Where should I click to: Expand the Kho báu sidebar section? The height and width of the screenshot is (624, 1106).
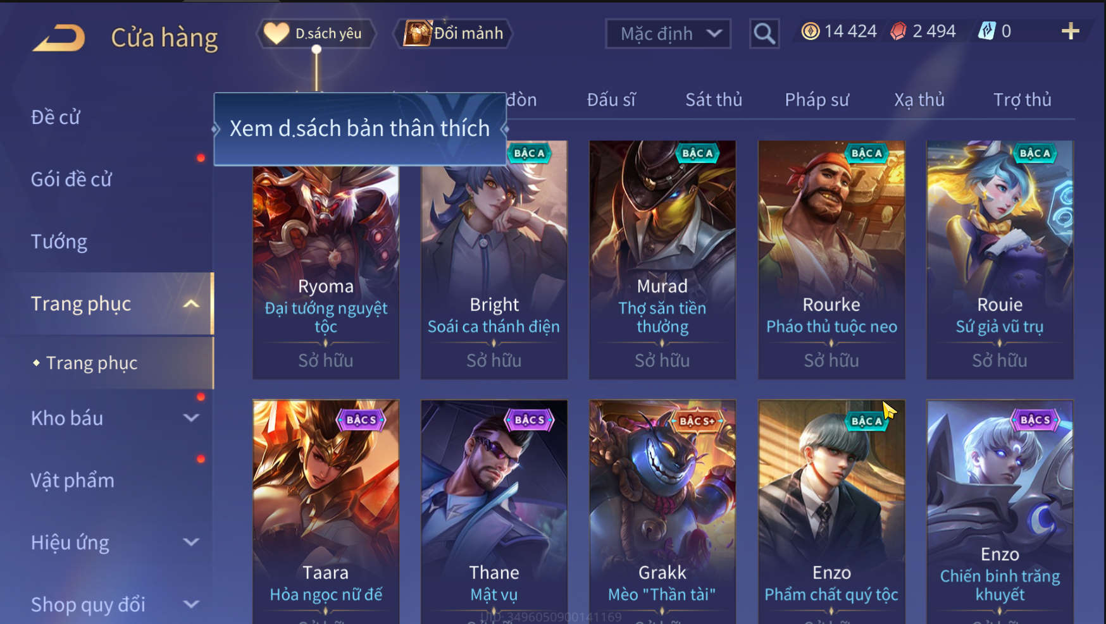(191, 418)
